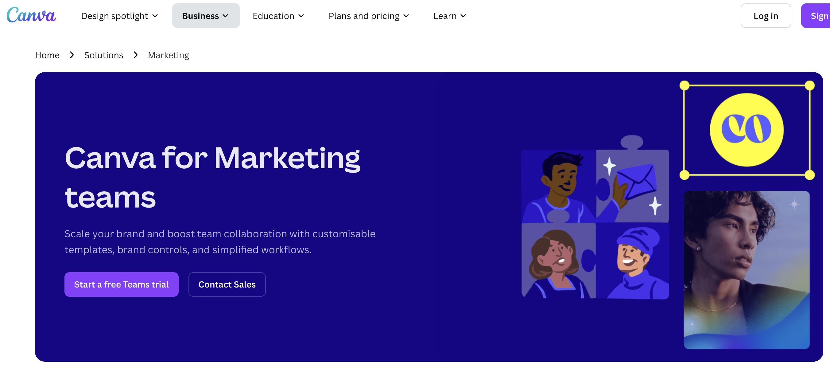Expand the Design spotlight chevron

(x=155, y=16)
